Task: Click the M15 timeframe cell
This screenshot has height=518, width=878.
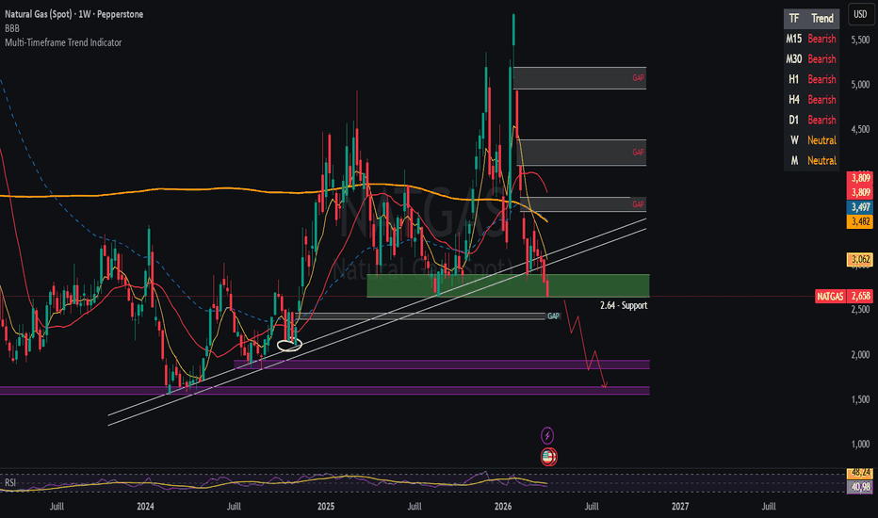Action: click(794, 39)
